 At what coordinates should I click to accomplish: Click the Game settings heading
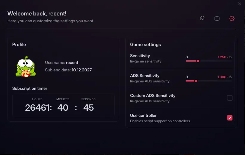[x=145, y=45]
